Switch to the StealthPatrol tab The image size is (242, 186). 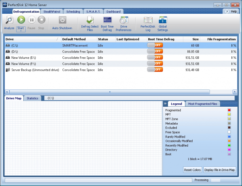click(x=52, y=12)
